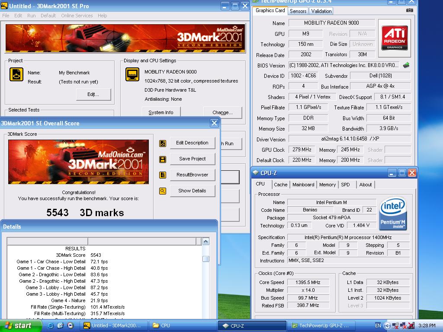
Task: Select Game 1 - Car Chase - Low Detail row
Action: pos(105,262)
